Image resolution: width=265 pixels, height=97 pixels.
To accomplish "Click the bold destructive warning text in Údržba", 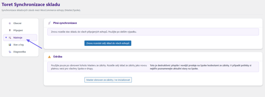I will coord(201,67).
